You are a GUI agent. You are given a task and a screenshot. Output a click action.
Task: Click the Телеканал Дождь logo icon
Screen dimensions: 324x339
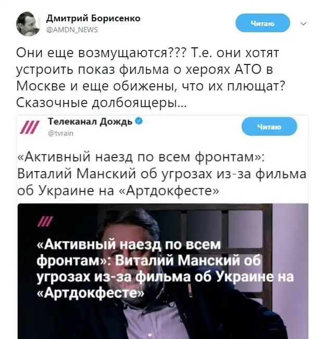point(30,127)
